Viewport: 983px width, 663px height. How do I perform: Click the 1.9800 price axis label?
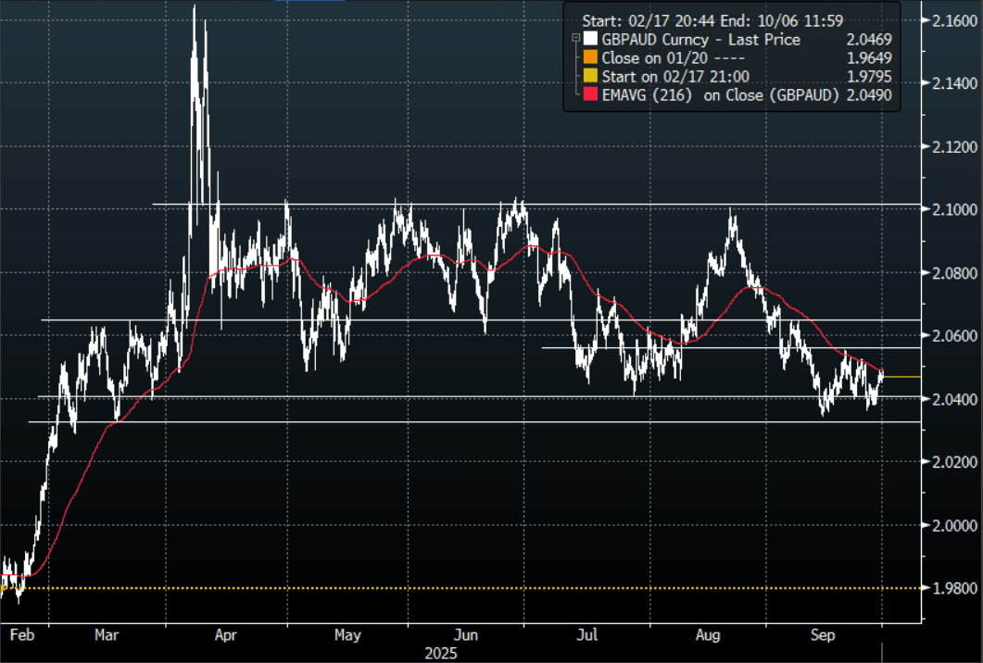951,588
